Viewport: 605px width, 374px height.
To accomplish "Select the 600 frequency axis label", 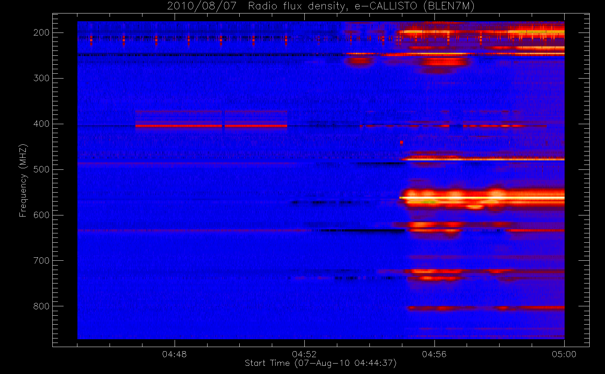I will tap(41, 215).
